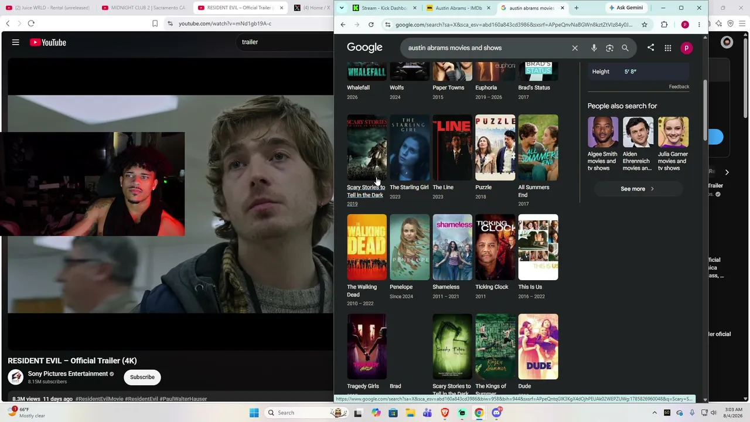Screen dimensions: 750x422
Task: Open Chrome's tab search dropdown
Action: pos(342,8)
